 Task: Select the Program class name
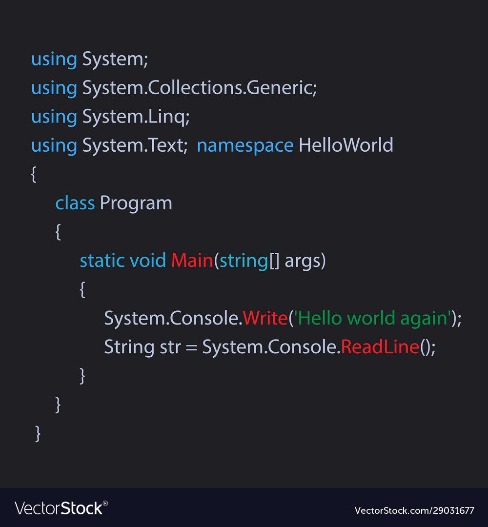[x=136, y=203]
